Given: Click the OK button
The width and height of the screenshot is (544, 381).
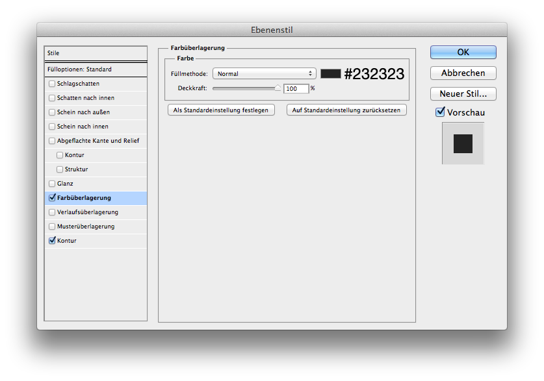Looking at the screenshot, I should [x=463, y=52].
